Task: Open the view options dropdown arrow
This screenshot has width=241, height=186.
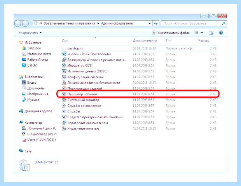Action: pos(202,33)
